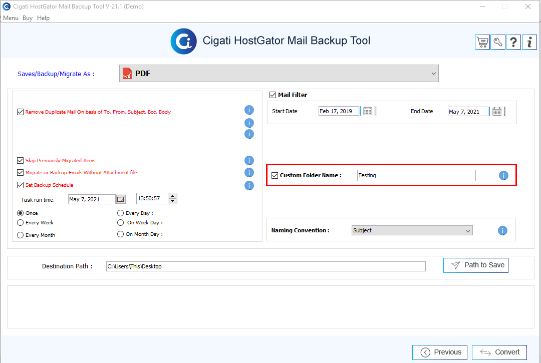Open the Naming Convention Subject dropdown
Image resolution: width=541 pixels, height=363 pixels.
pyautogui.click(x=412, y=230)
